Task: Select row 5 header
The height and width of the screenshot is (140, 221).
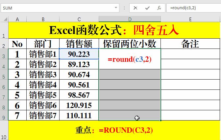Action: 4,74
